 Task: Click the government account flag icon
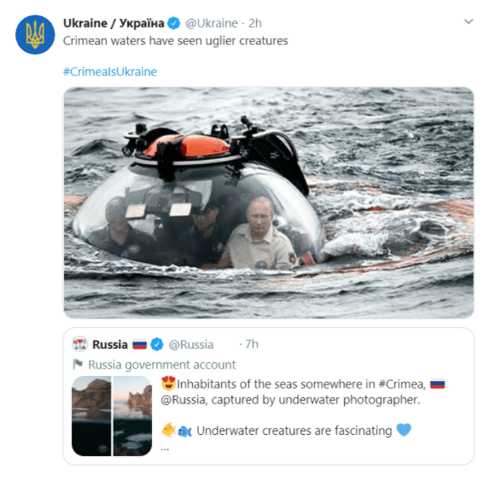pos(78,364)
